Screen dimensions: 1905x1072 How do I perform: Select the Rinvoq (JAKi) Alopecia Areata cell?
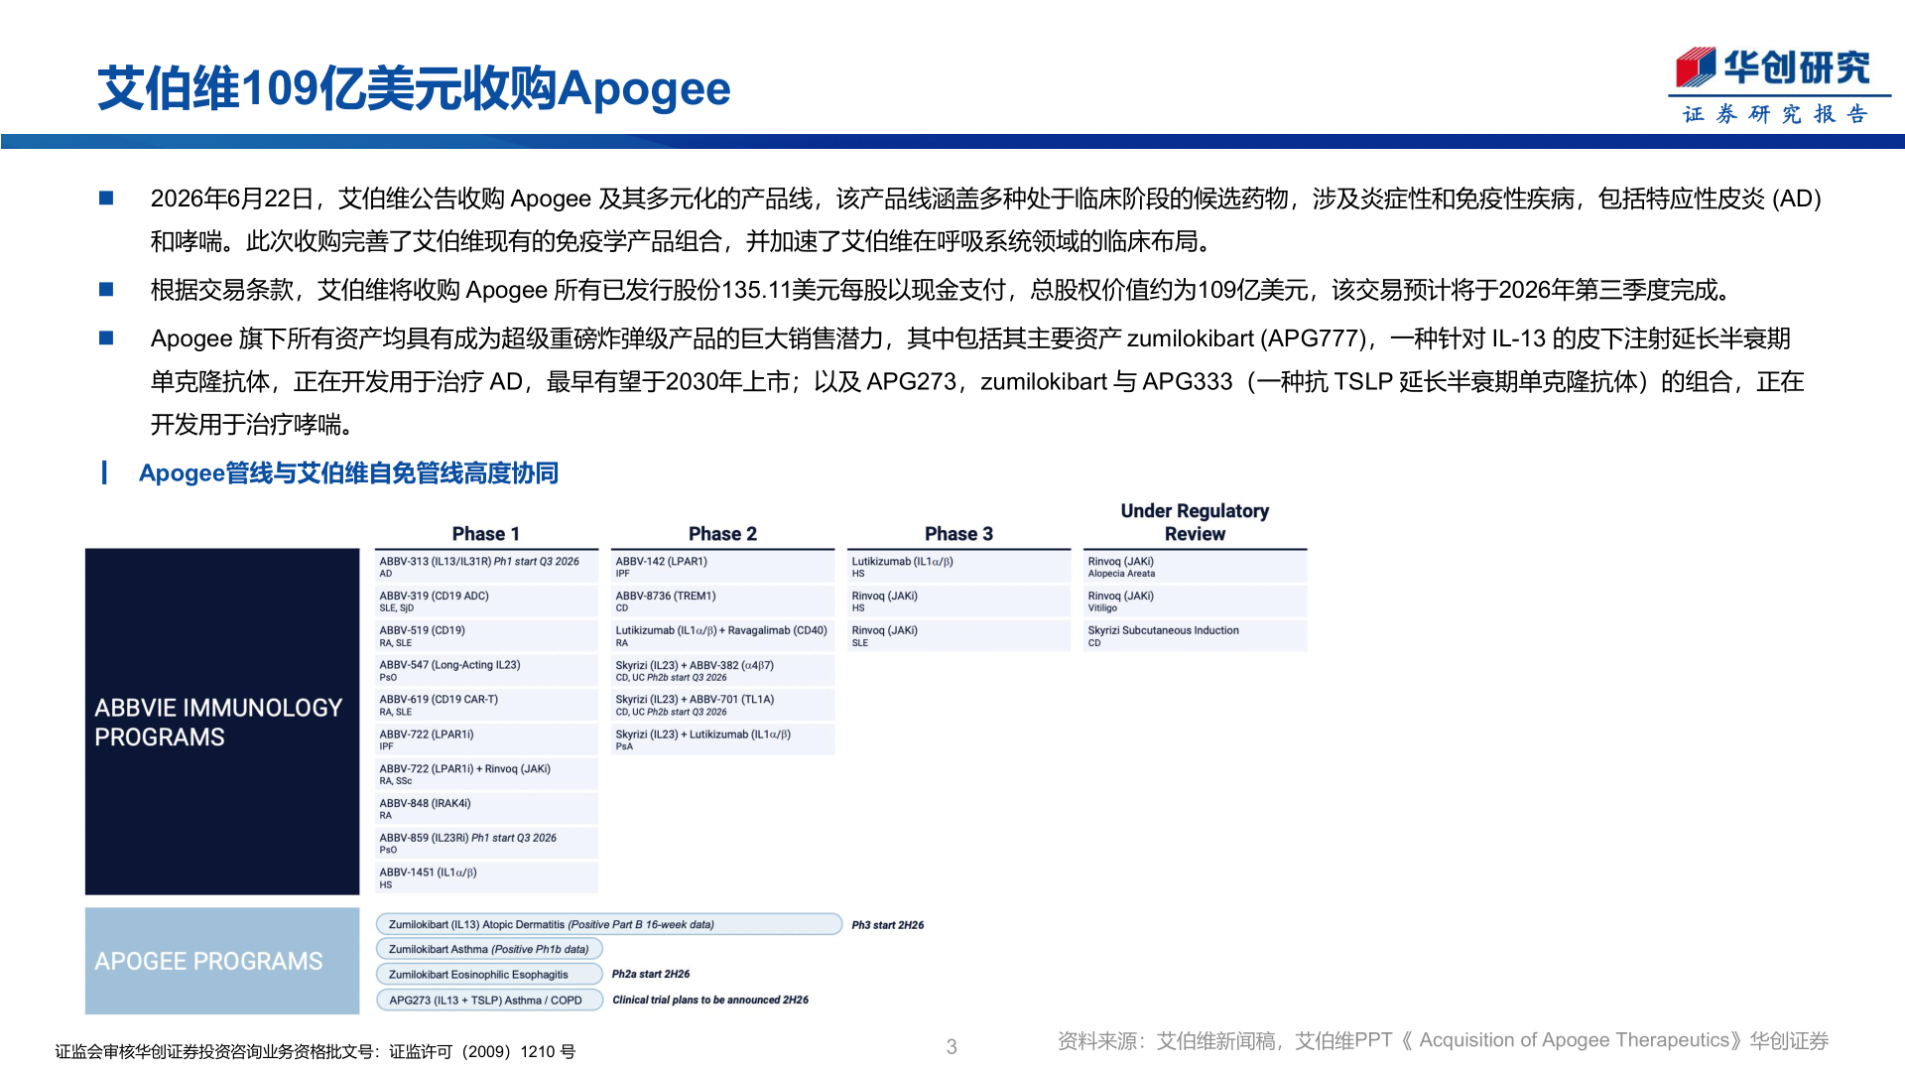point(1195,567)
